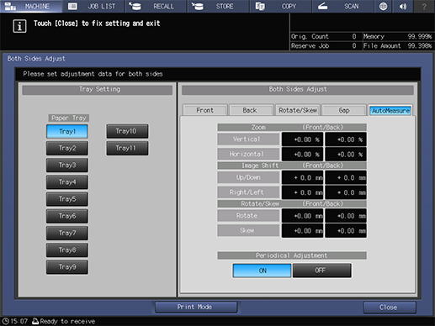The height and width of the screenshot is (326, 435).
Task: Turn Periodical Adjustment ON
Action: pos(262,271)
